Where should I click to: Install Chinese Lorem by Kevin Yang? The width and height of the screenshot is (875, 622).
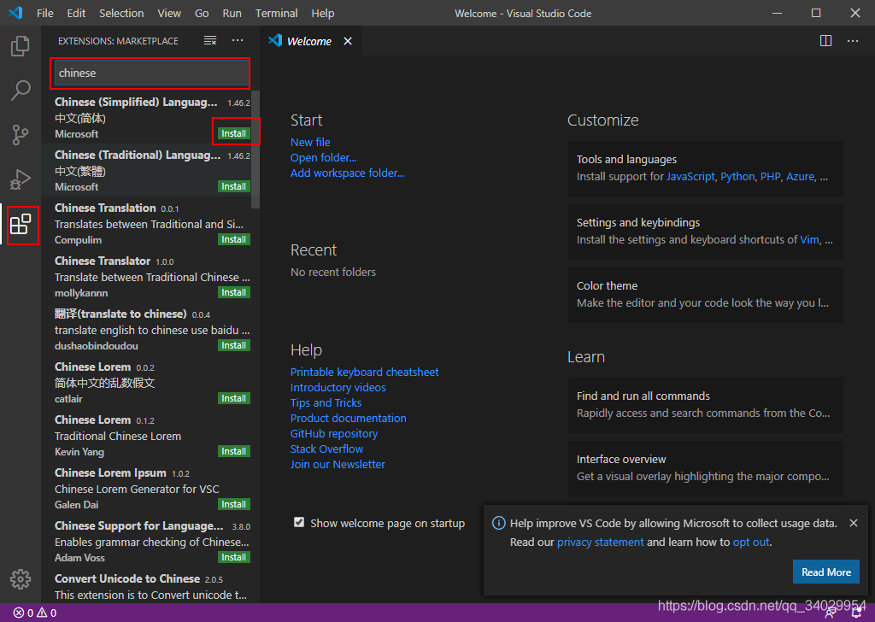coord(234,451)
